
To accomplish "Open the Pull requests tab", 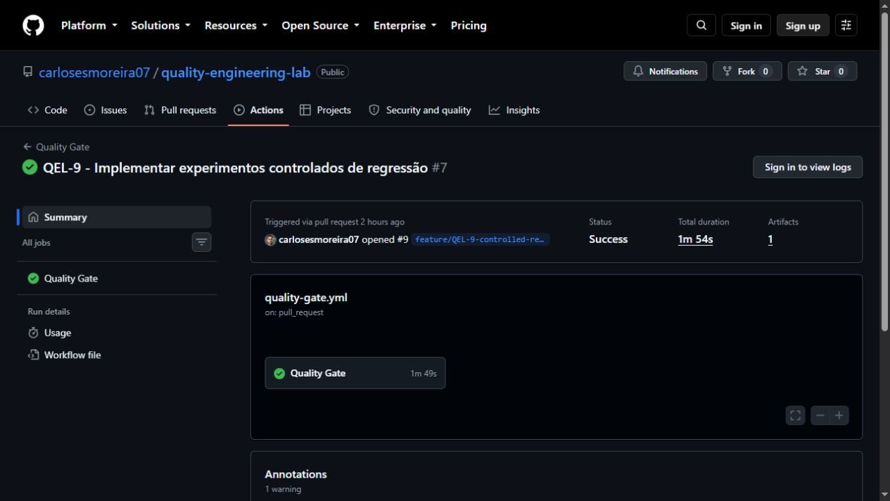I will (x=180, y=110).
